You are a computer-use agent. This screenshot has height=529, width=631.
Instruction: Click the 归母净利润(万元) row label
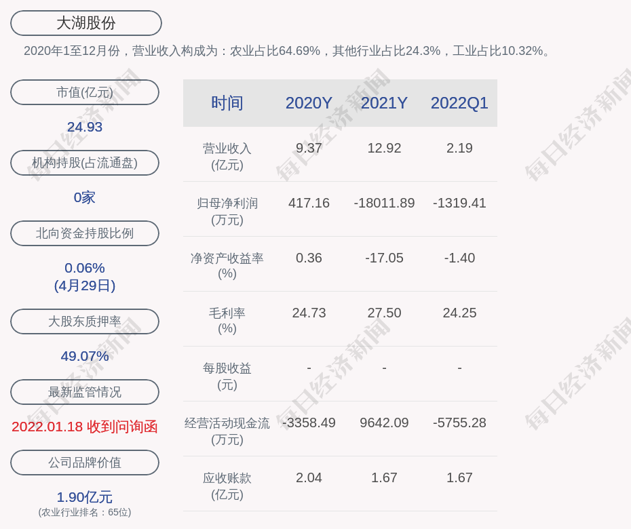[227, 212]
